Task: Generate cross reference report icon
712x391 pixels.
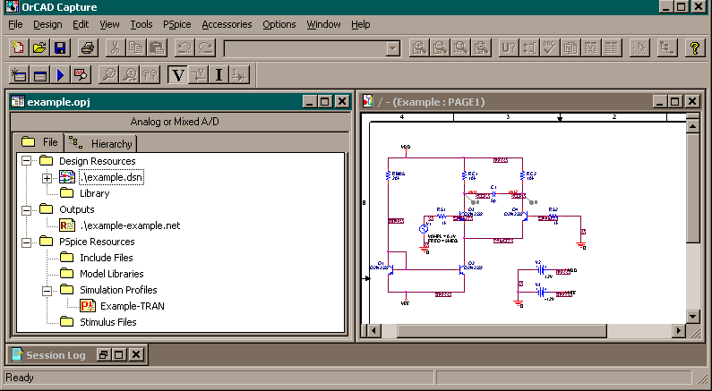Action: pos(591,47)
